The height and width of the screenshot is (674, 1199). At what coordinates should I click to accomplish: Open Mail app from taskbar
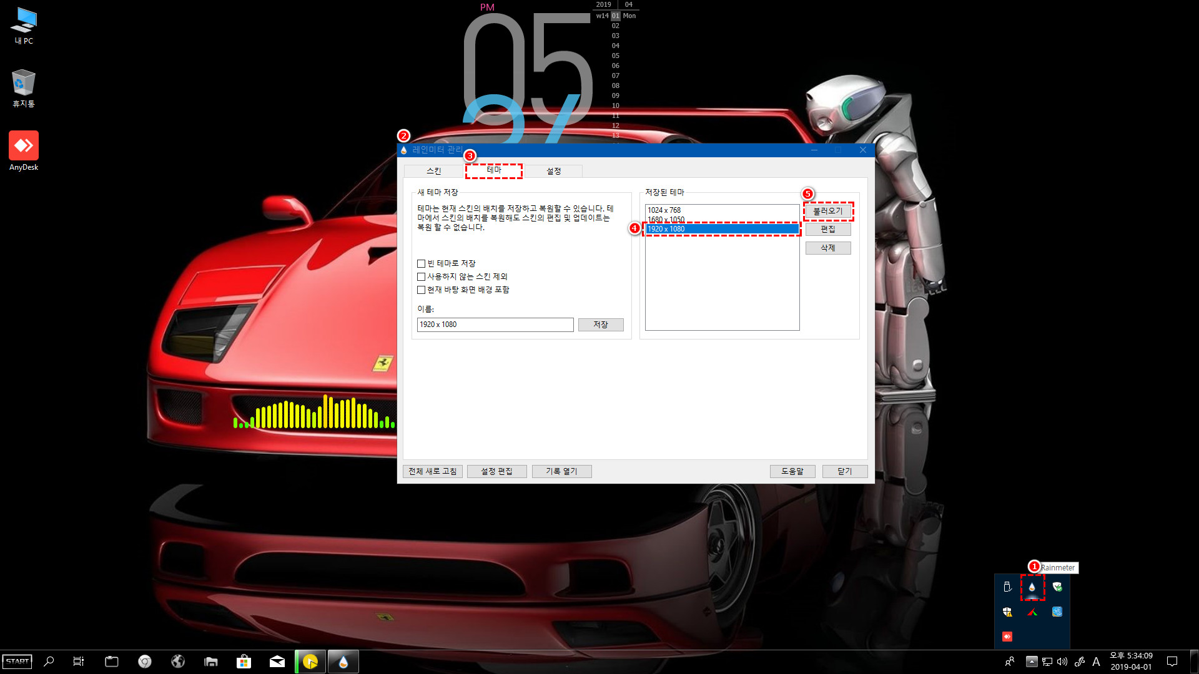pyautogui.click(x=277, y=662)
